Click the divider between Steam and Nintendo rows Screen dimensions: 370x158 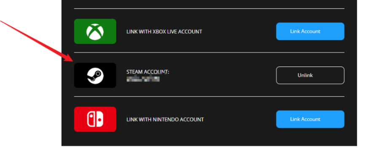[209, 96]
